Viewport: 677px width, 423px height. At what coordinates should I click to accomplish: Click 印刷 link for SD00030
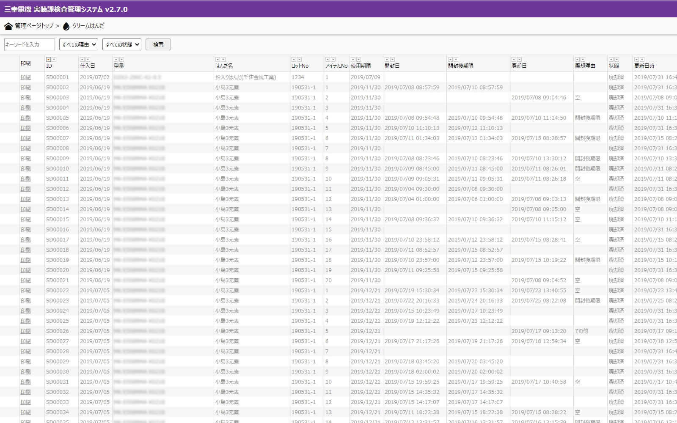pos(26,372)
